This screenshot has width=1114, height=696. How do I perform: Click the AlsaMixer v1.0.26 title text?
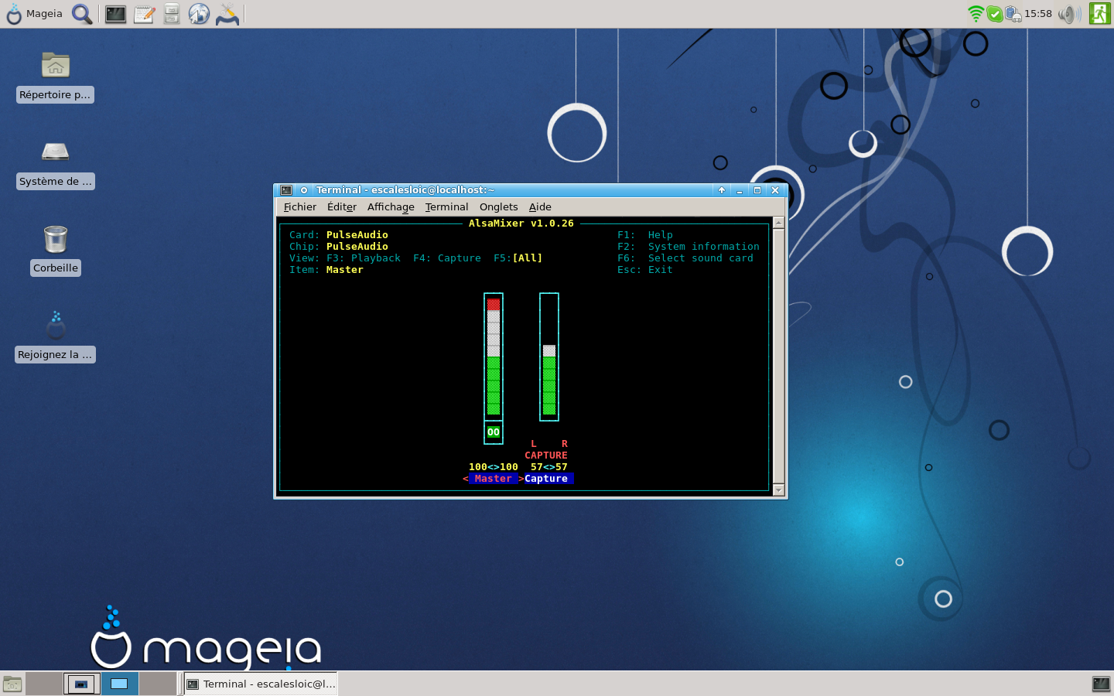521,223
